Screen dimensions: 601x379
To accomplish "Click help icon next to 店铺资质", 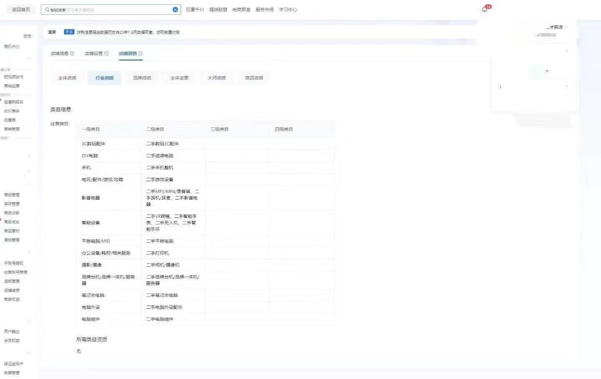I will [141, 53].
